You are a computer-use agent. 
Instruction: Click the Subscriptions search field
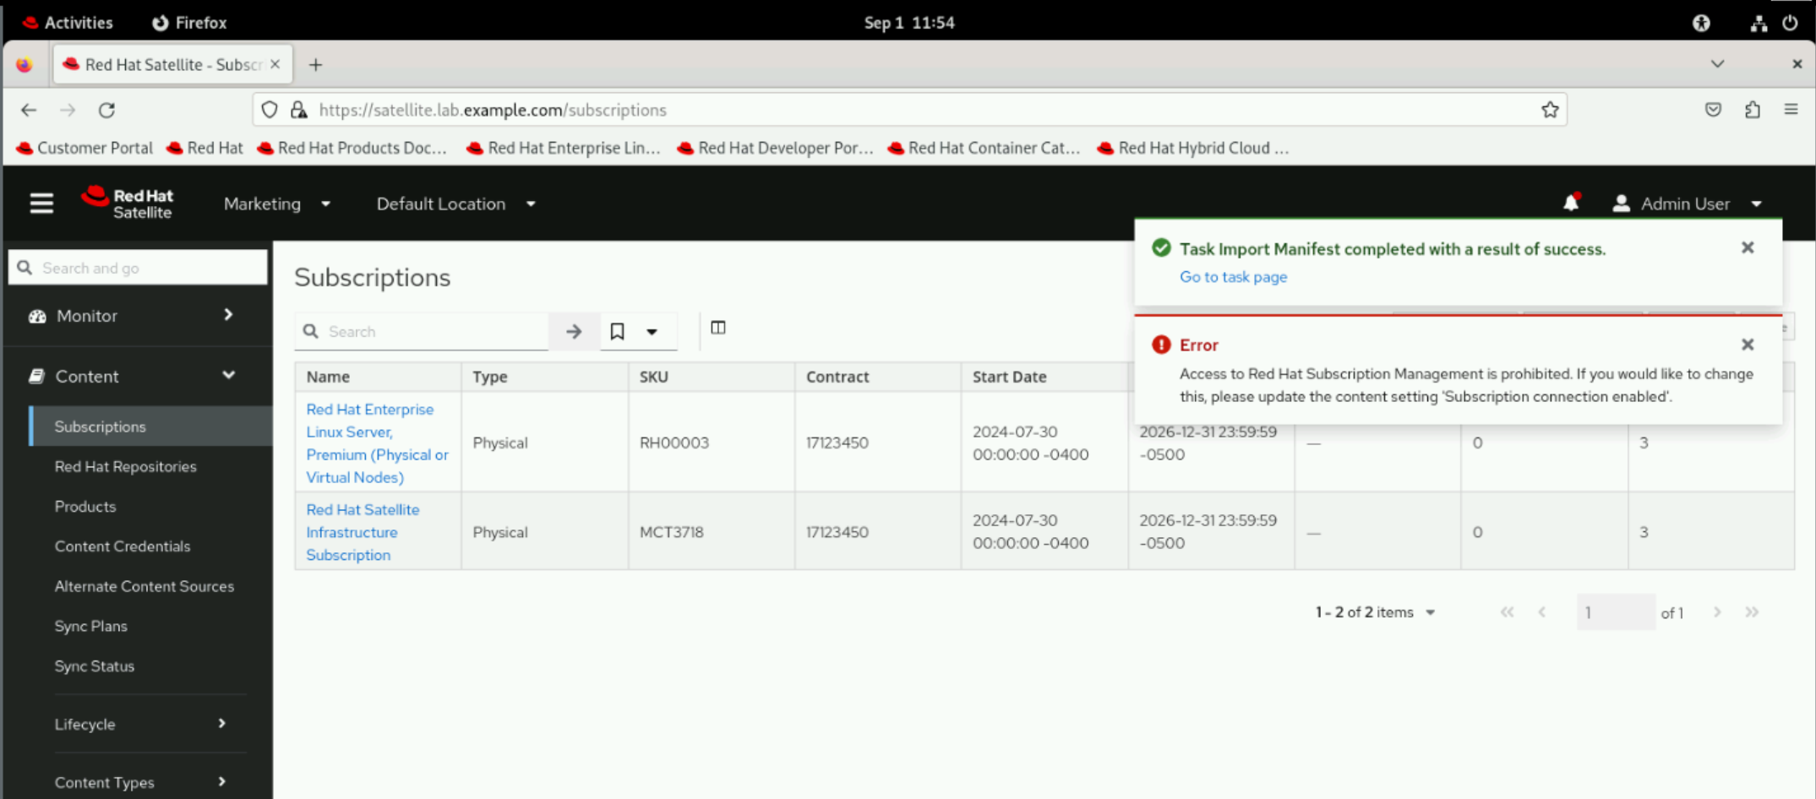pyautogui.click(x=423, y=331)
